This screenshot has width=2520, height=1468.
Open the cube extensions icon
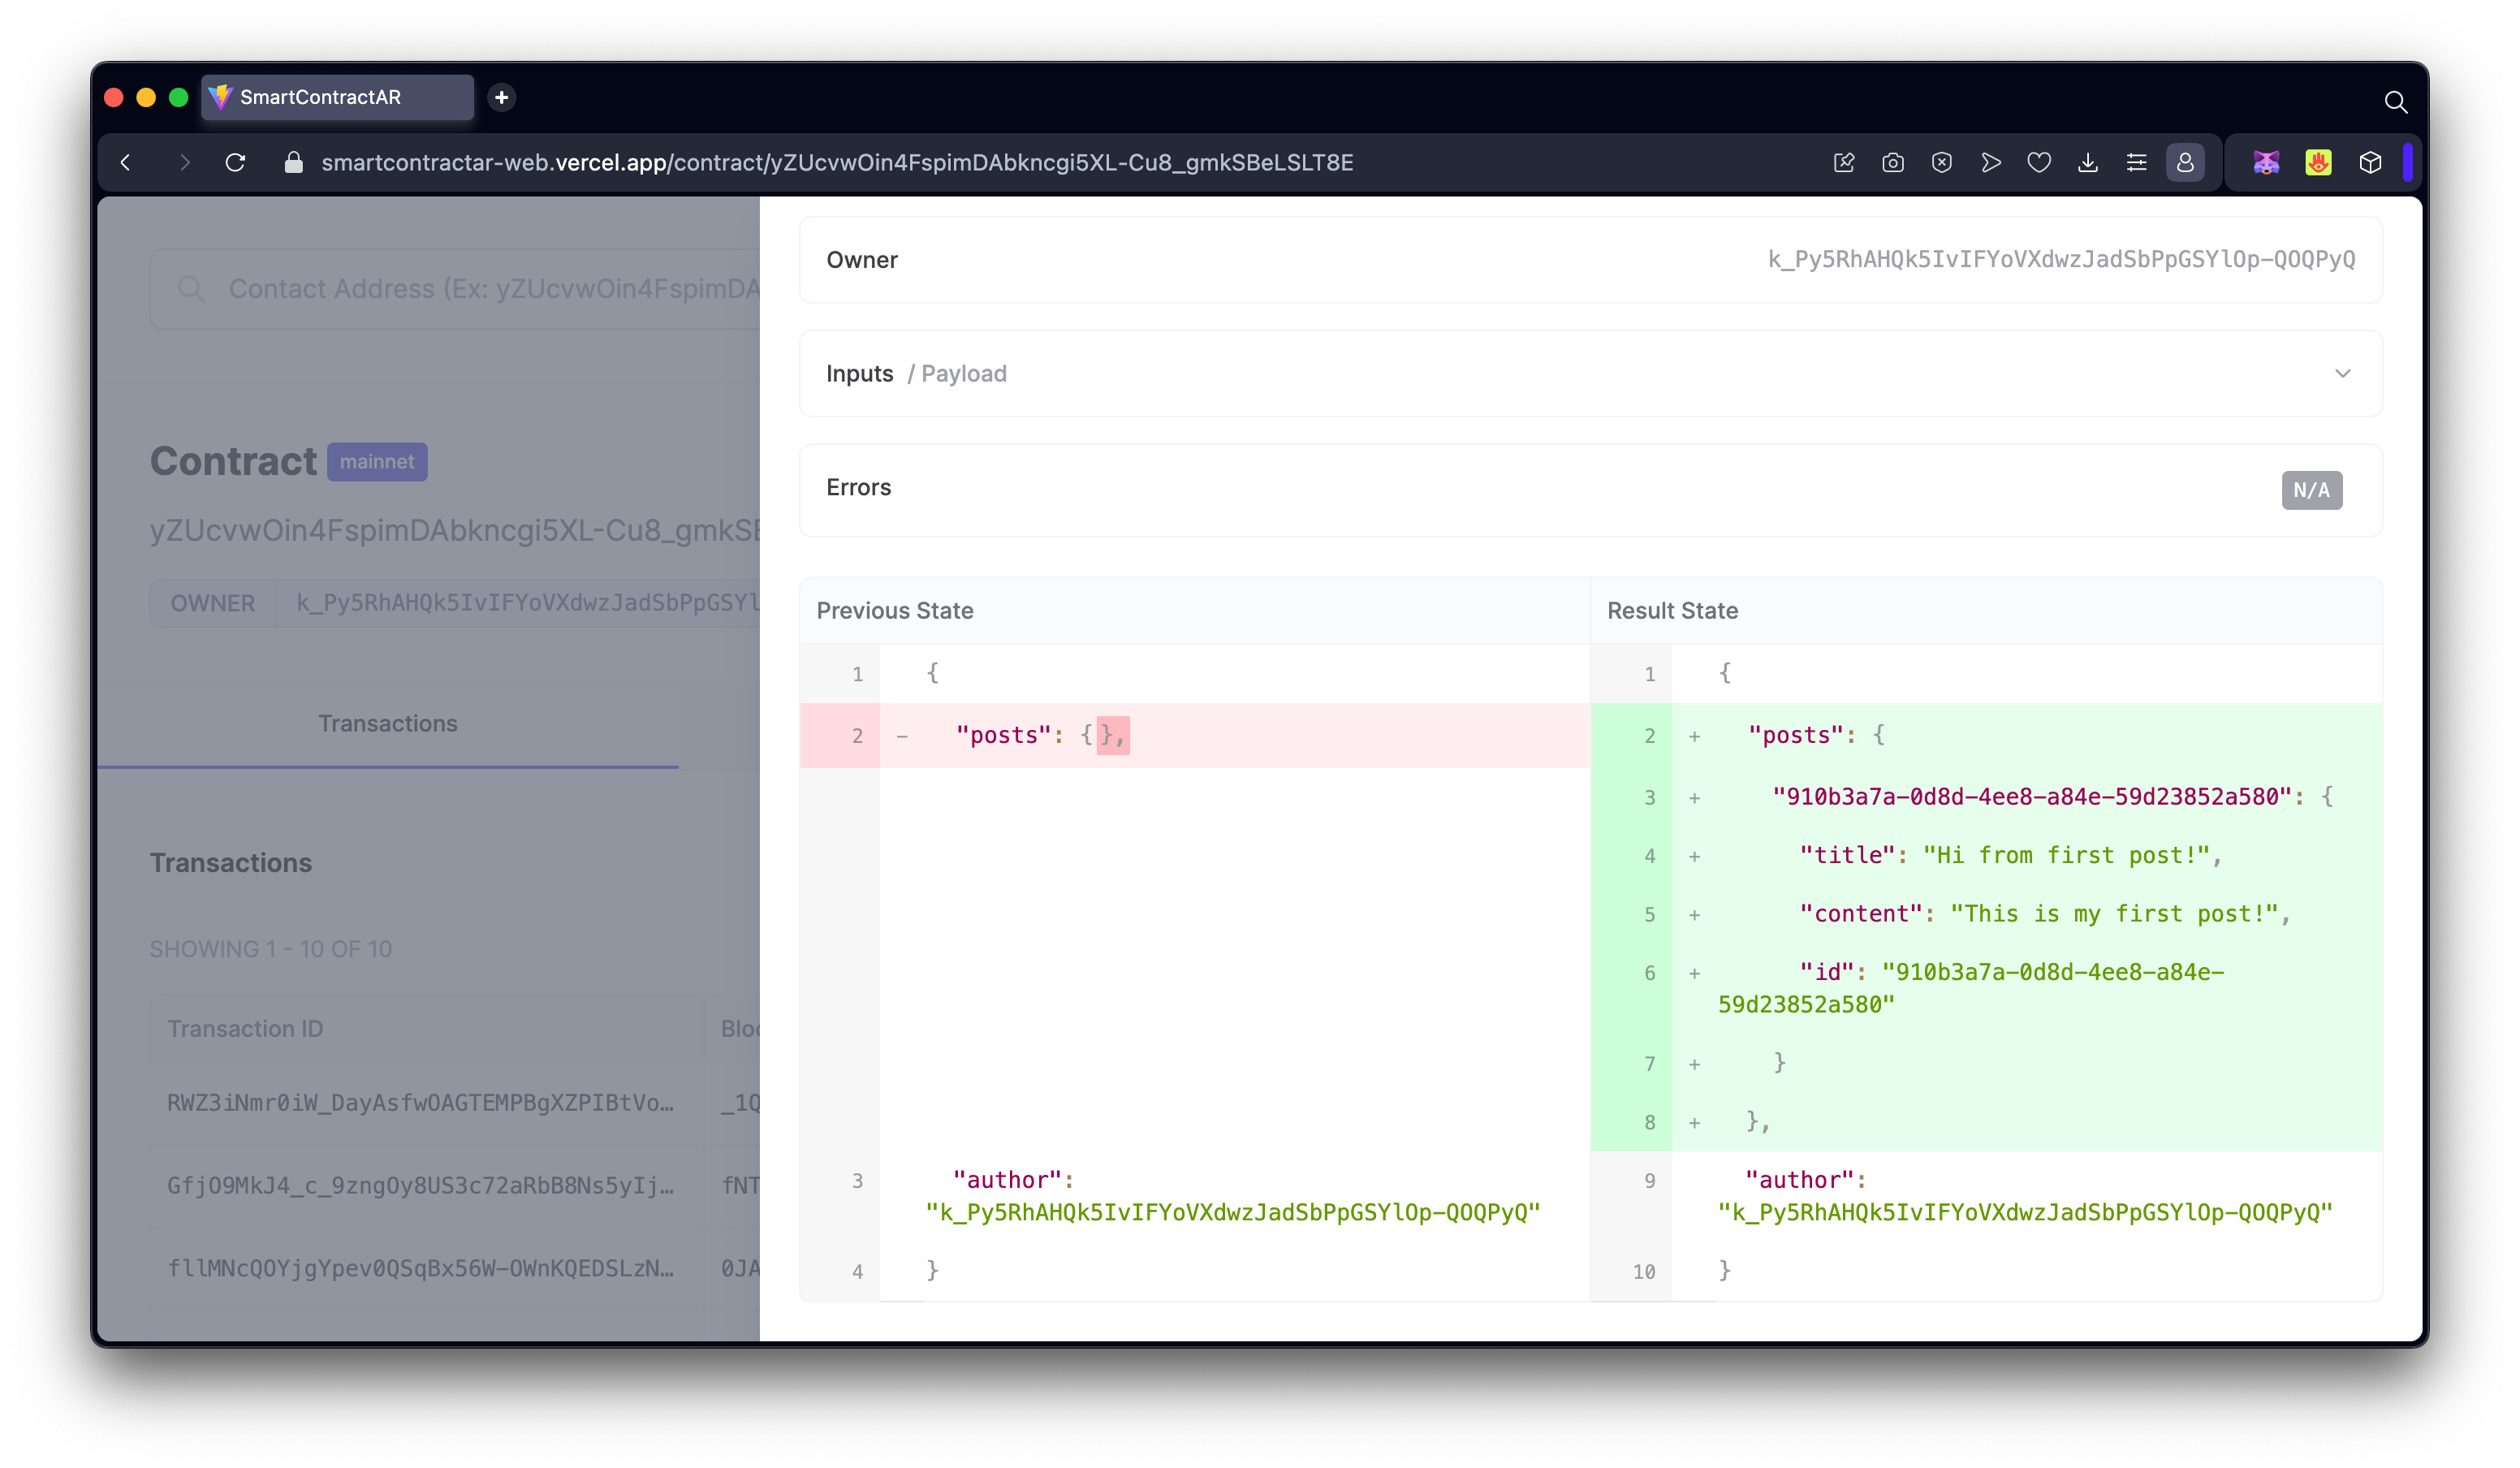tap(2370, 163)
